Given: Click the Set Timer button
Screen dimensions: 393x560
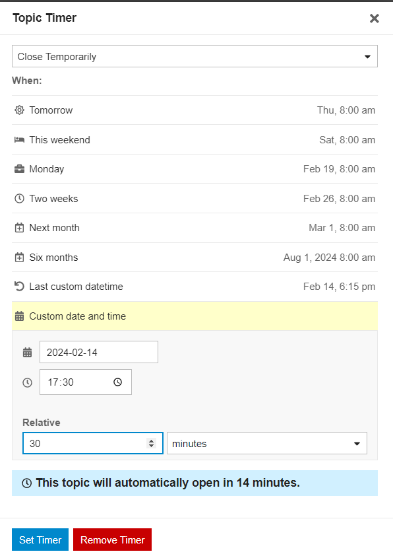Looking at the screenshot, I should point(40,540).
